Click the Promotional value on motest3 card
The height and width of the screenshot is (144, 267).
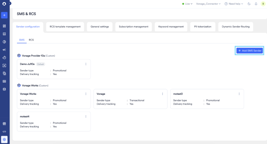pos(213,100)
